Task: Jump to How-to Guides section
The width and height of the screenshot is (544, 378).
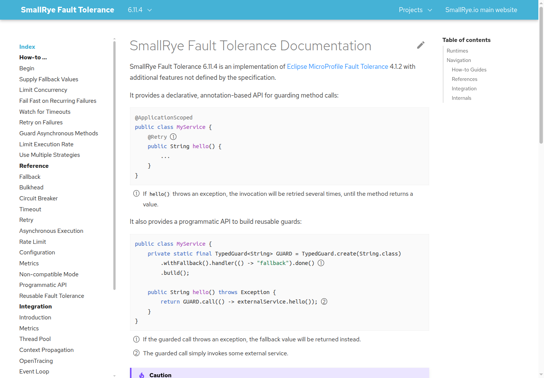Action: click(x=469, y=70)
